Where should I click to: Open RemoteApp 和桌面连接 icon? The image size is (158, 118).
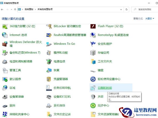[93, 35]
